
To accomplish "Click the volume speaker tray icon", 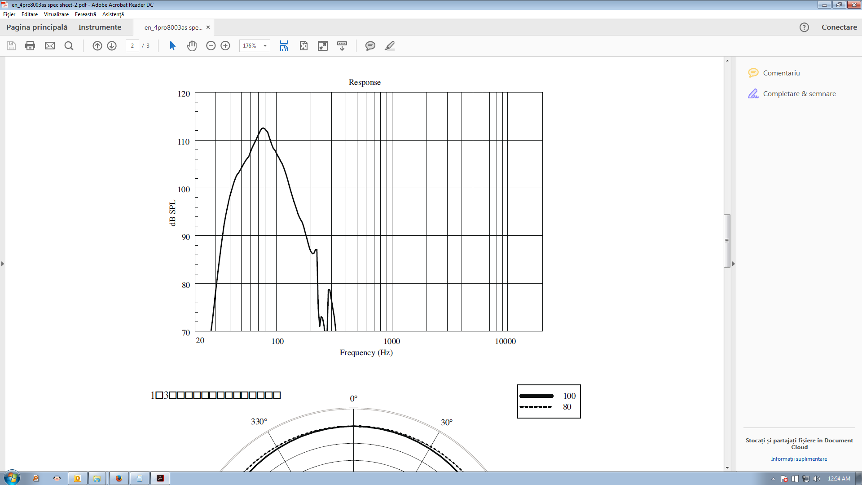I will [817, 479].
